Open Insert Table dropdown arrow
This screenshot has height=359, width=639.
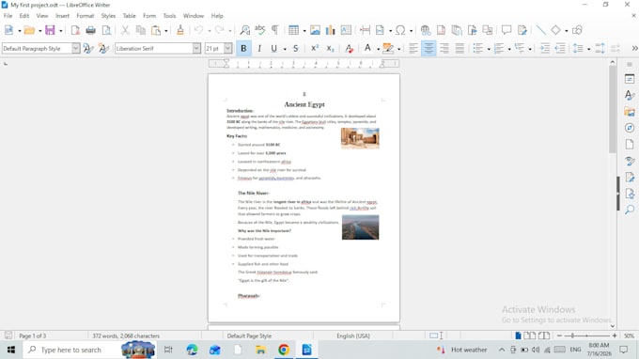[304, 31]
